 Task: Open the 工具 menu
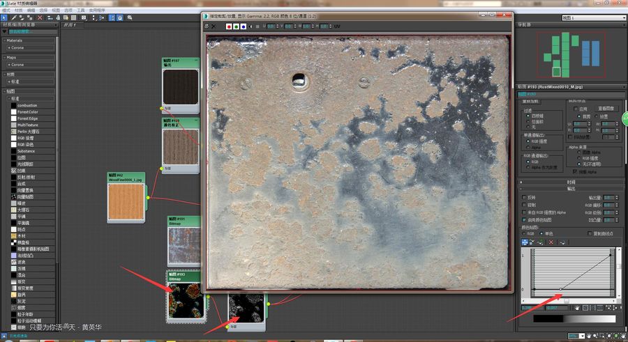[80, 10]
